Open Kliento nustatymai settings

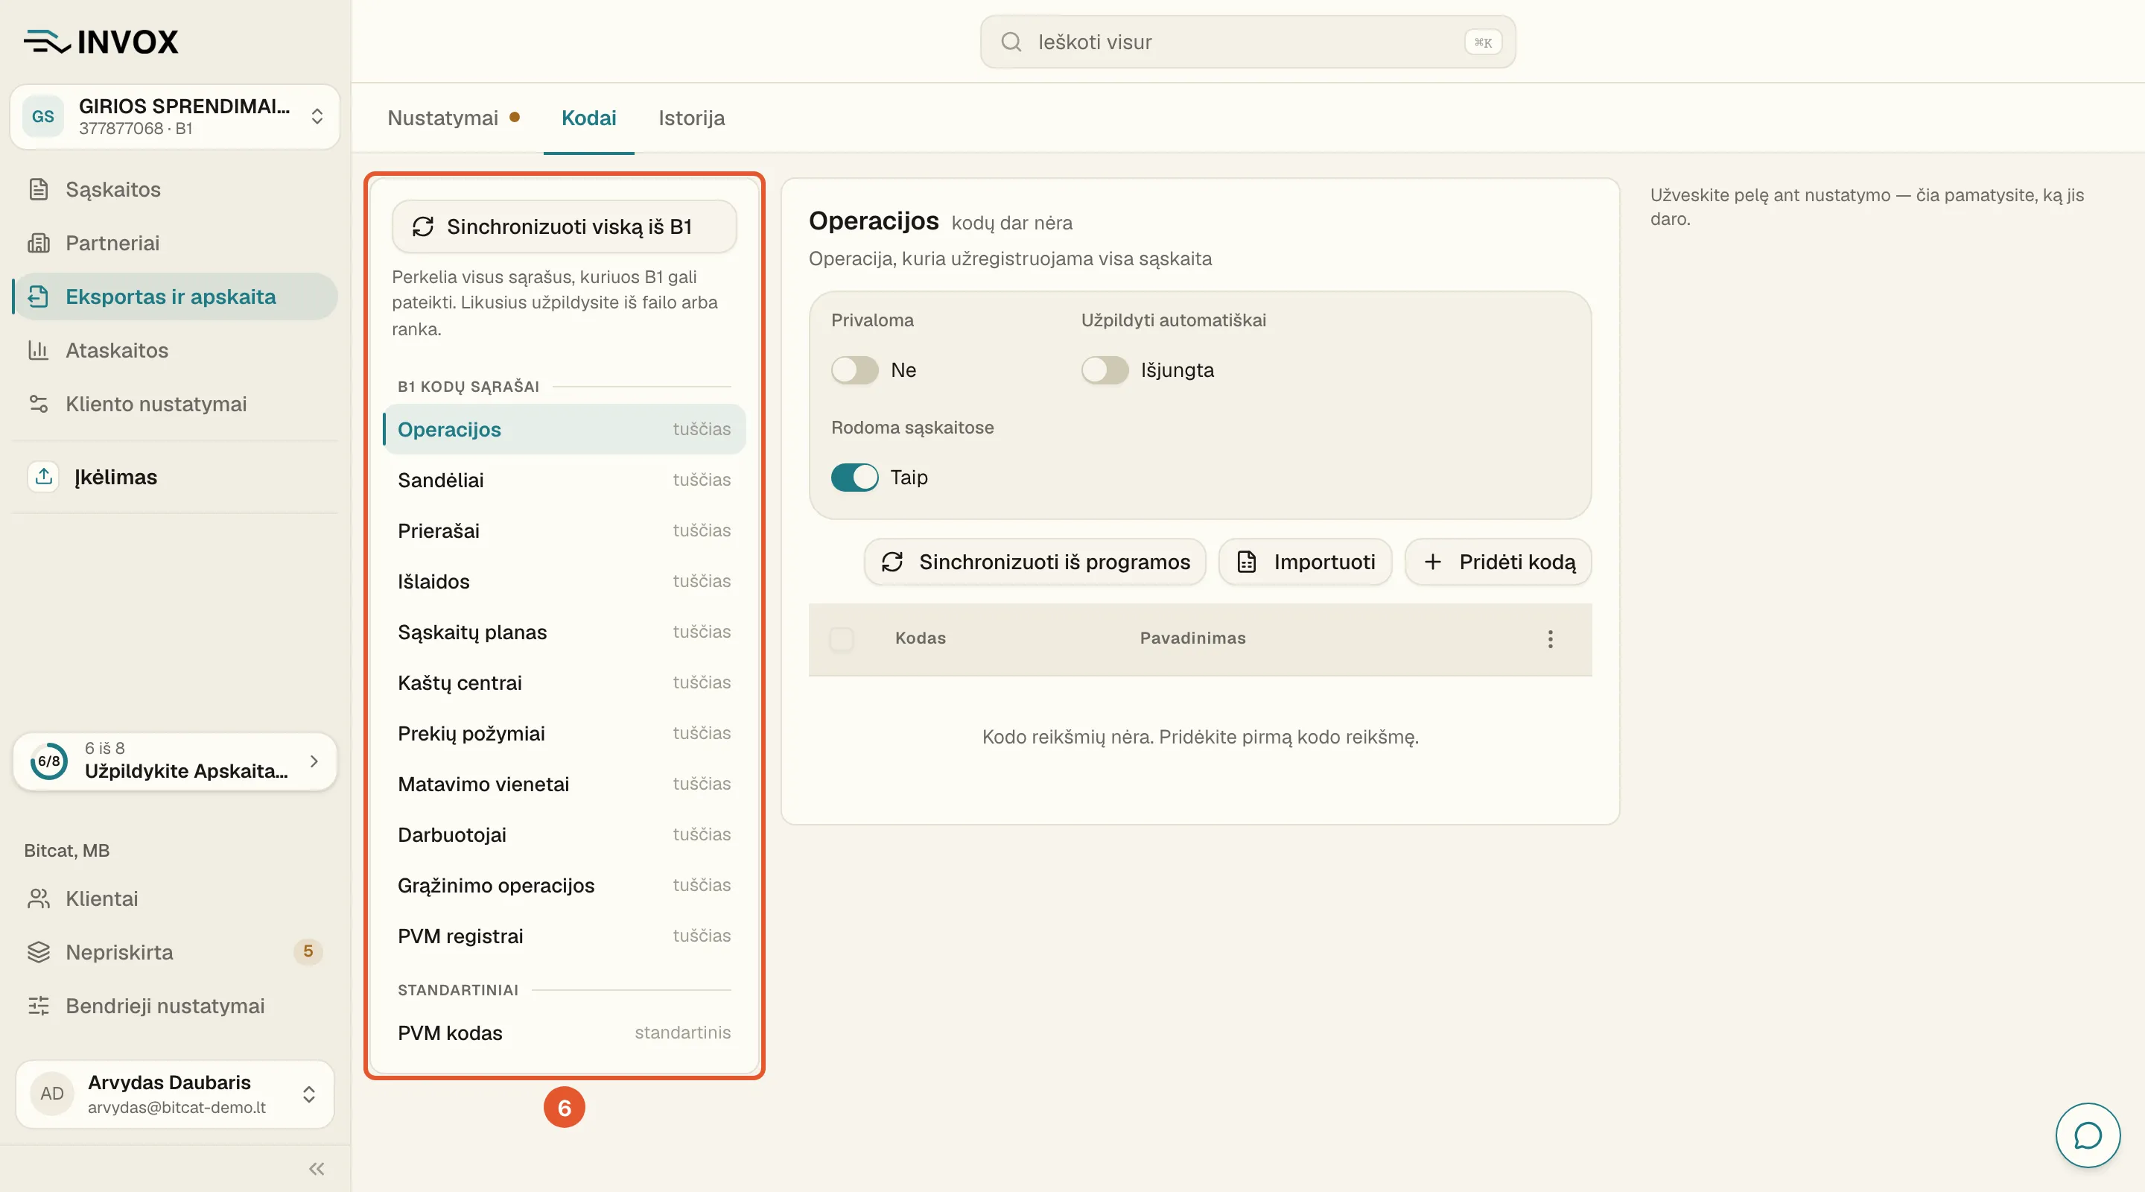click(x=175, y=403)
